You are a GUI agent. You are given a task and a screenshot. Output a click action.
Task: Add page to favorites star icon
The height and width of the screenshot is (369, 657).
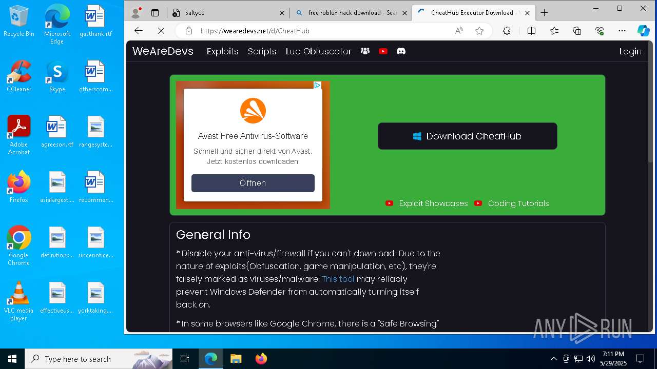[479, 31]
